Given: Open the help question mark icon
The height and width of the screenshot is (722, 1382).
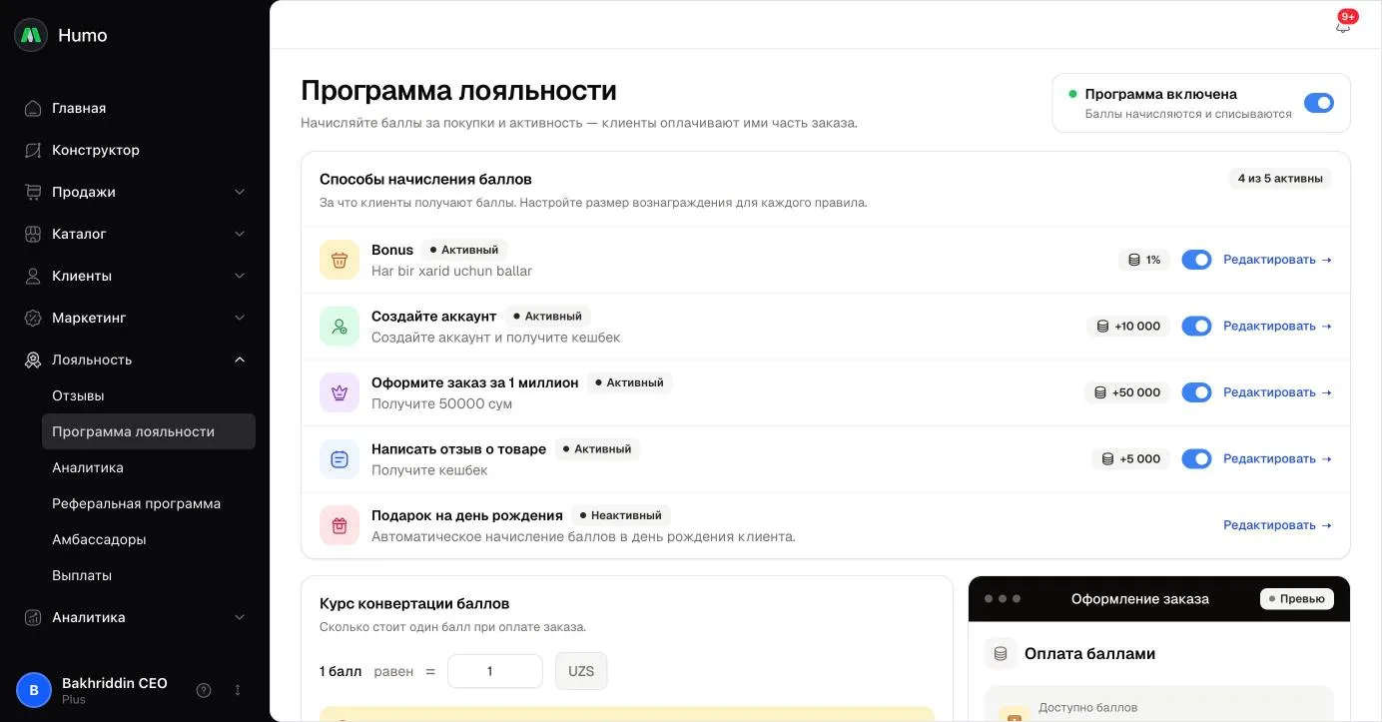Looking at the screenshot, I should click(204, 690).
